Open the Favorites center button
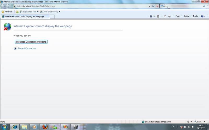This screenshot has width=209, height=130. coord(7,12)
